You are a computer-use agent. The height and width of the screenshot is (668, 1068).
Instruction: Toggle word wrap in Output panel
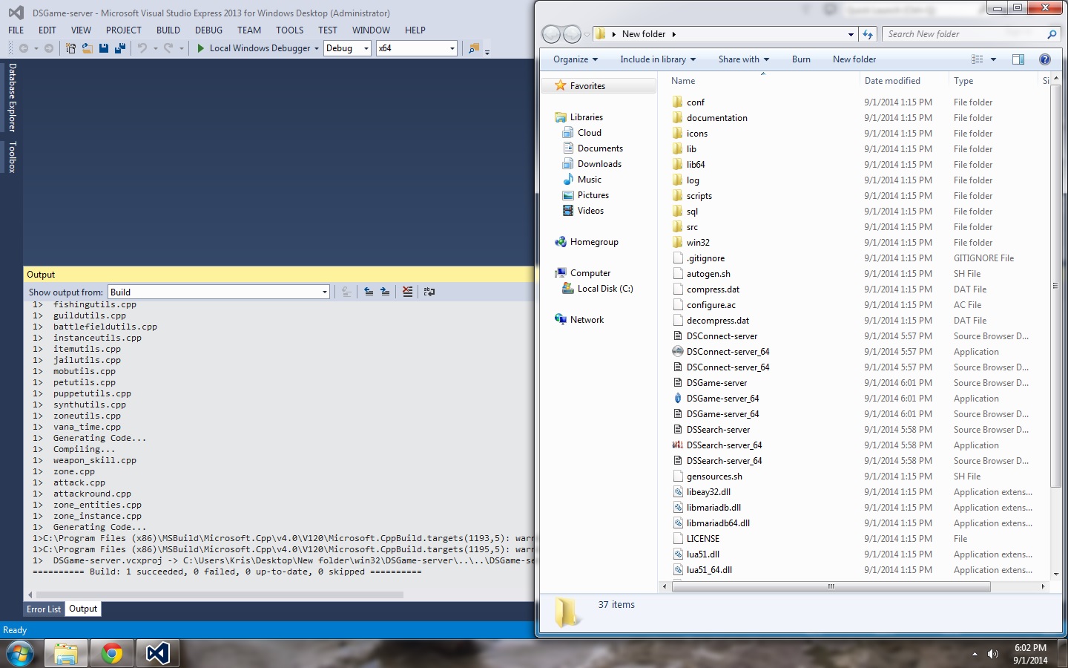coord(429,292)
